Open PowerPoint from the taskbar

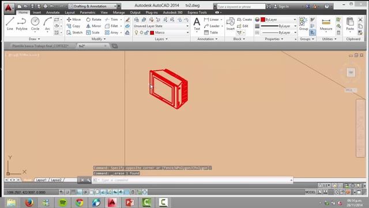(x=129, y=202)
